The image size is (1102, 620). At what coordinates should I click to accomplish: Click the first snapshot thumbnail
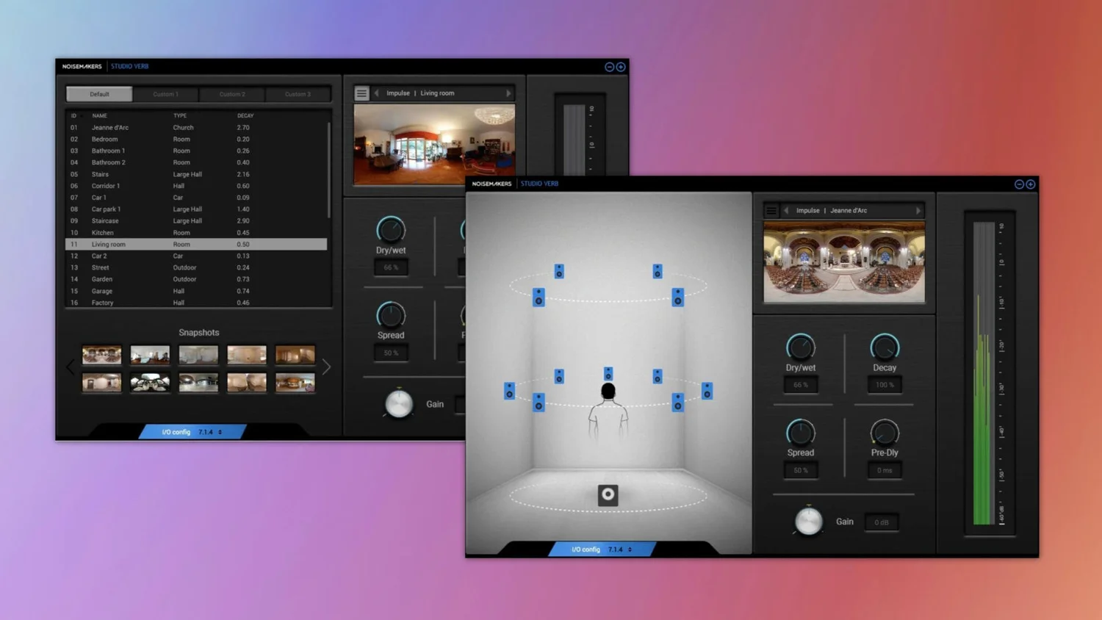101,354
